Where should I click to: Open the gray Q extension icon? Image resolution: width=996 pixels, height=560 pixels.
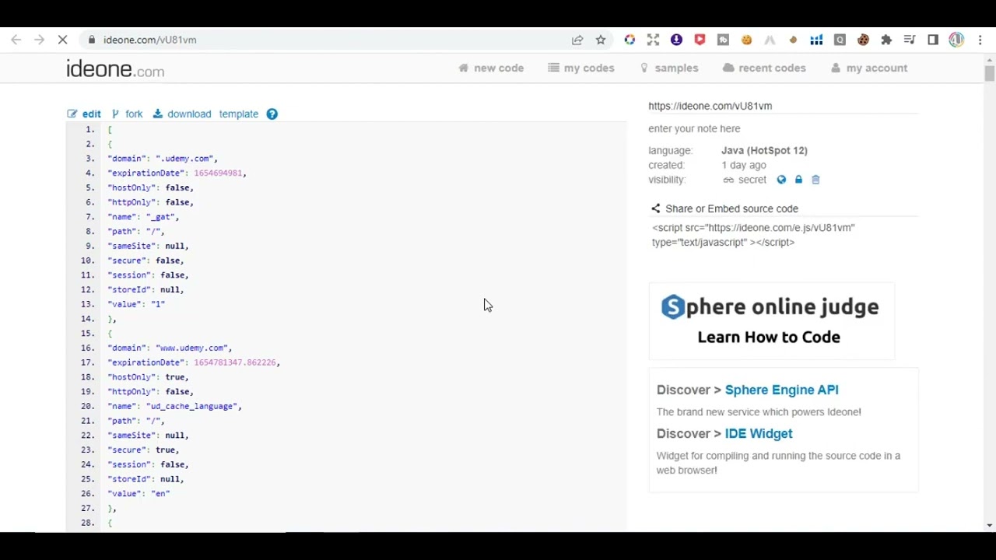[x=840, y=40]
